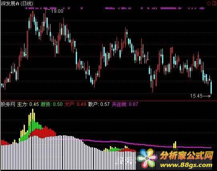
Task: Click the split-window rectangle icon at top right
Action: point(214,3)
